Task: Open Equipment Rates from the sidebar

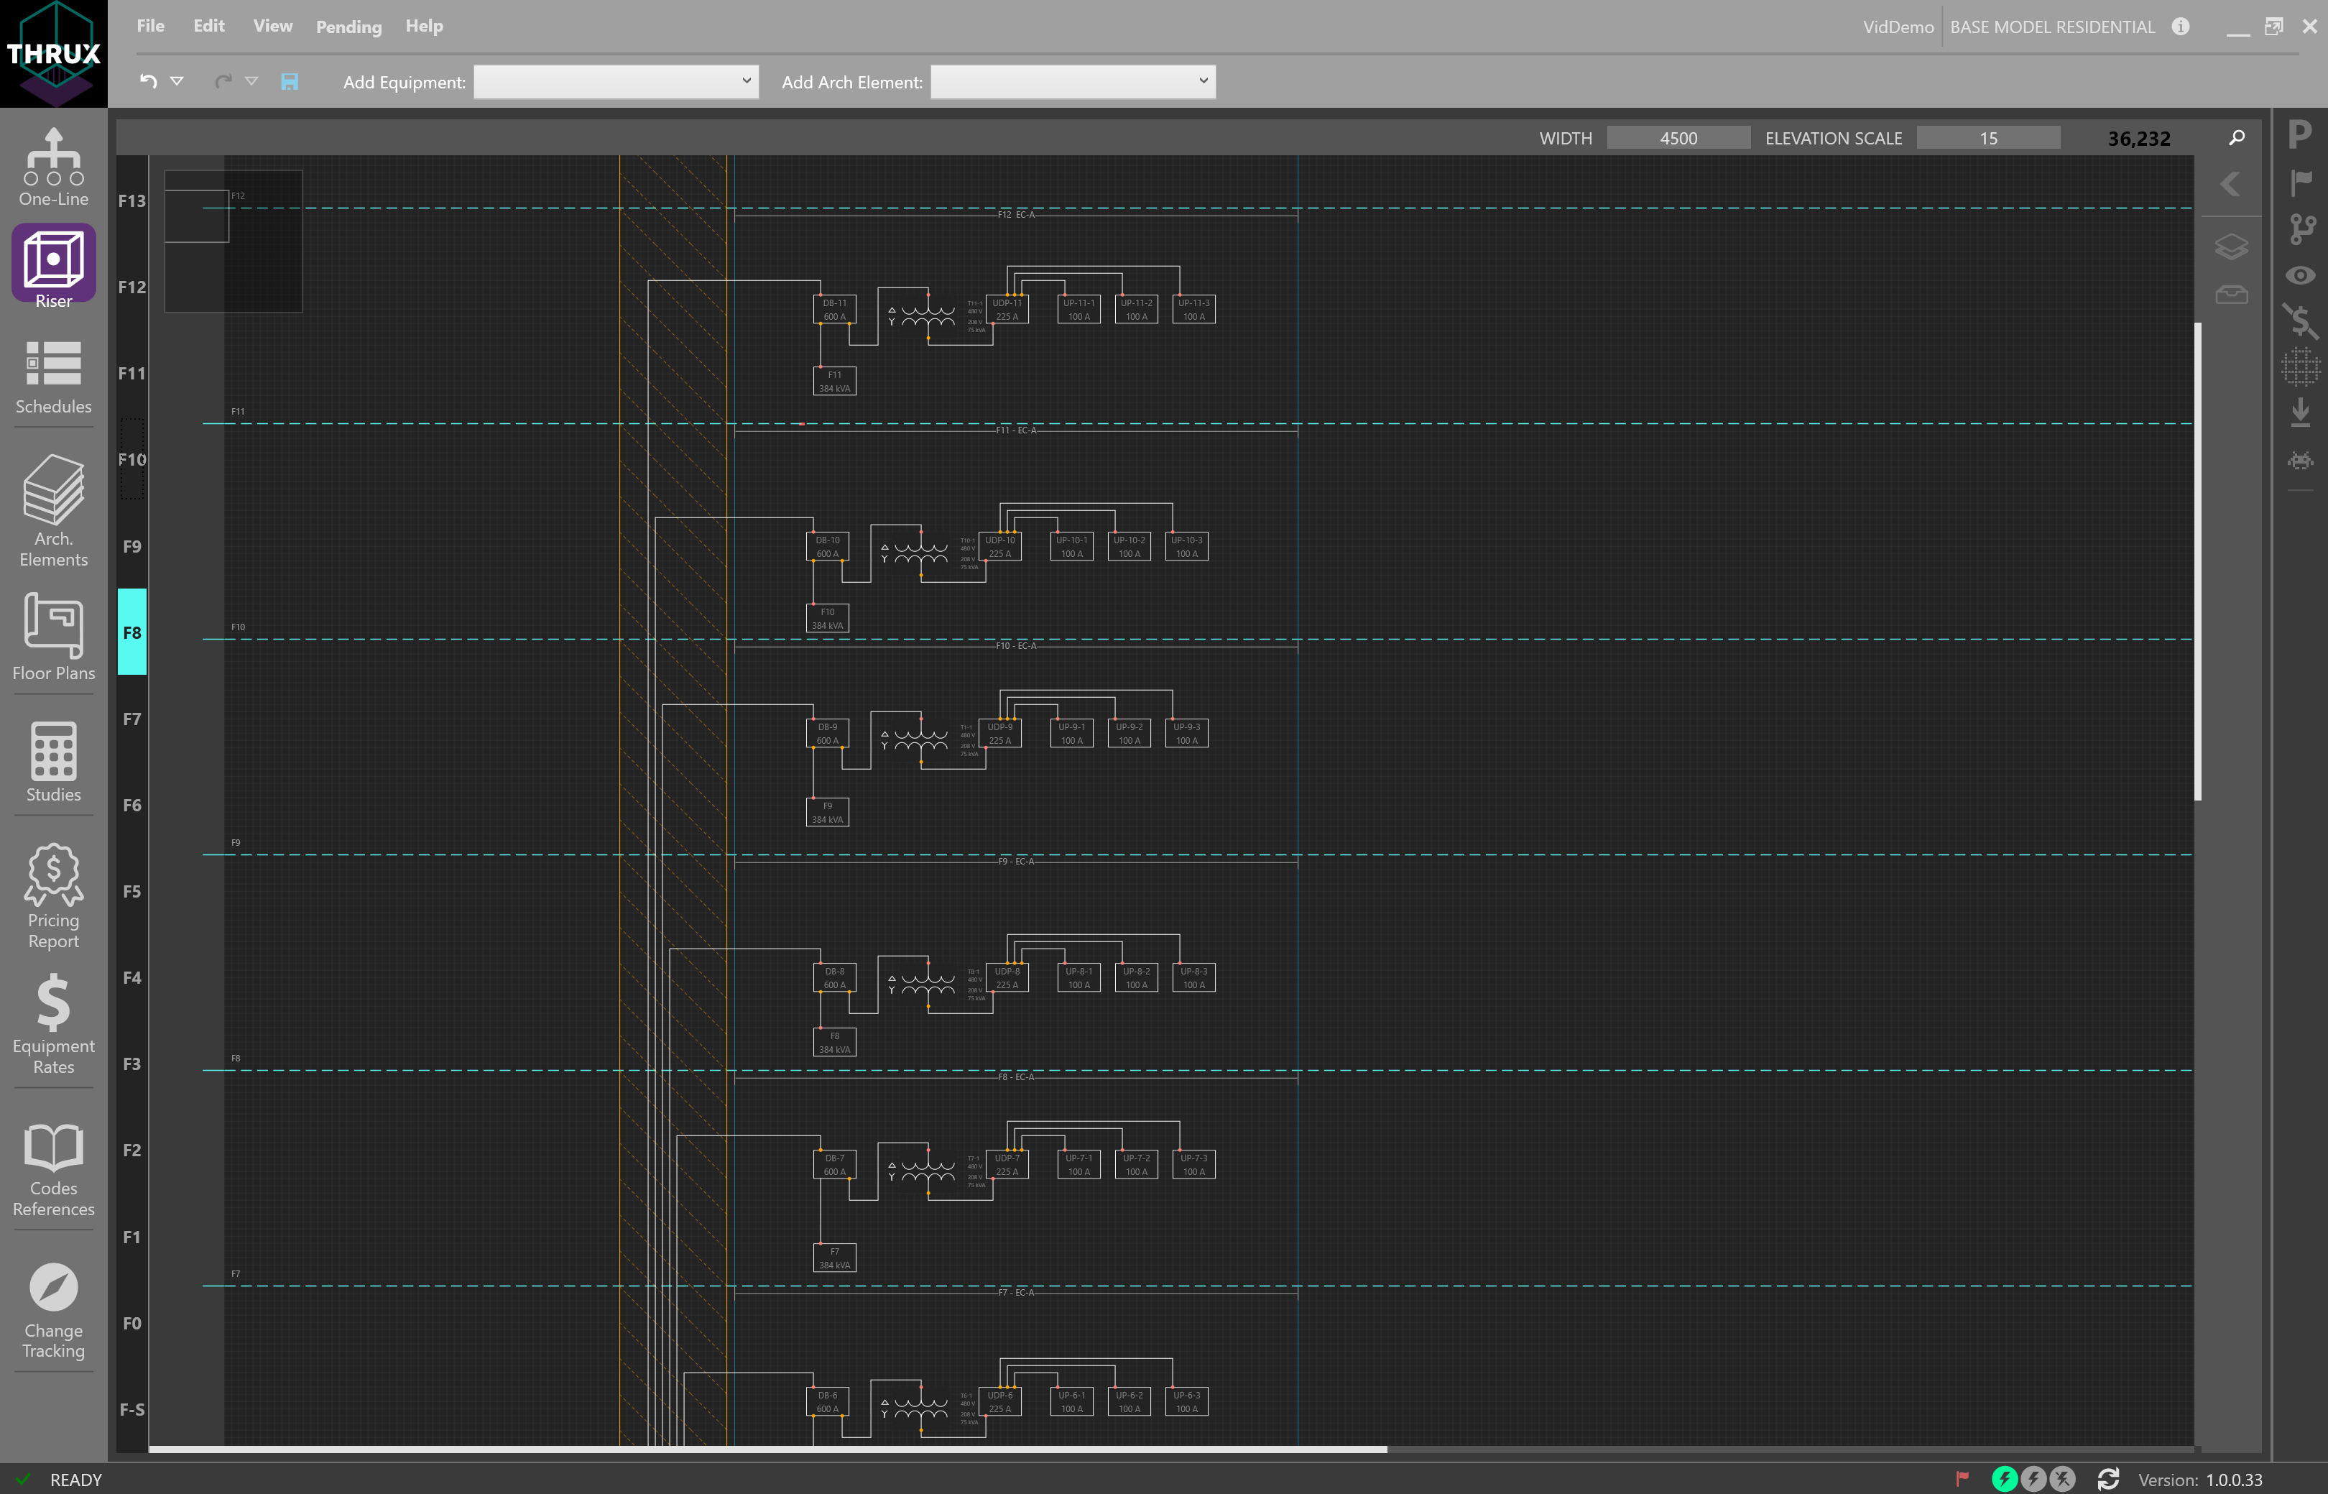Action: [52, 1019]
